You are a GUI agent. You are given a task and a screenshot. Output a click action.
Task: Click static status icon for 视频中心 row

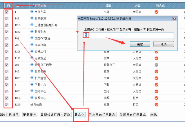click(x=156, y=98)
